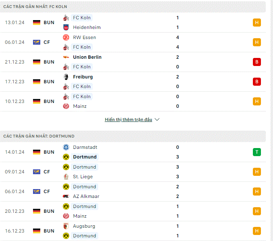Click the German flag for 13.01.24 match
This screenshot has width=273, height=241.
pyautogui.click(x=37, y=23)
